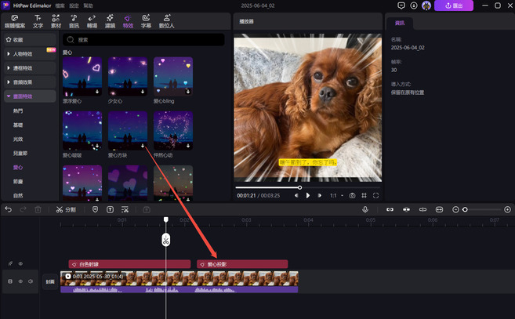Select the 怦然心动 heart-shaped effect thumbnail

click(x=173, y=131)
